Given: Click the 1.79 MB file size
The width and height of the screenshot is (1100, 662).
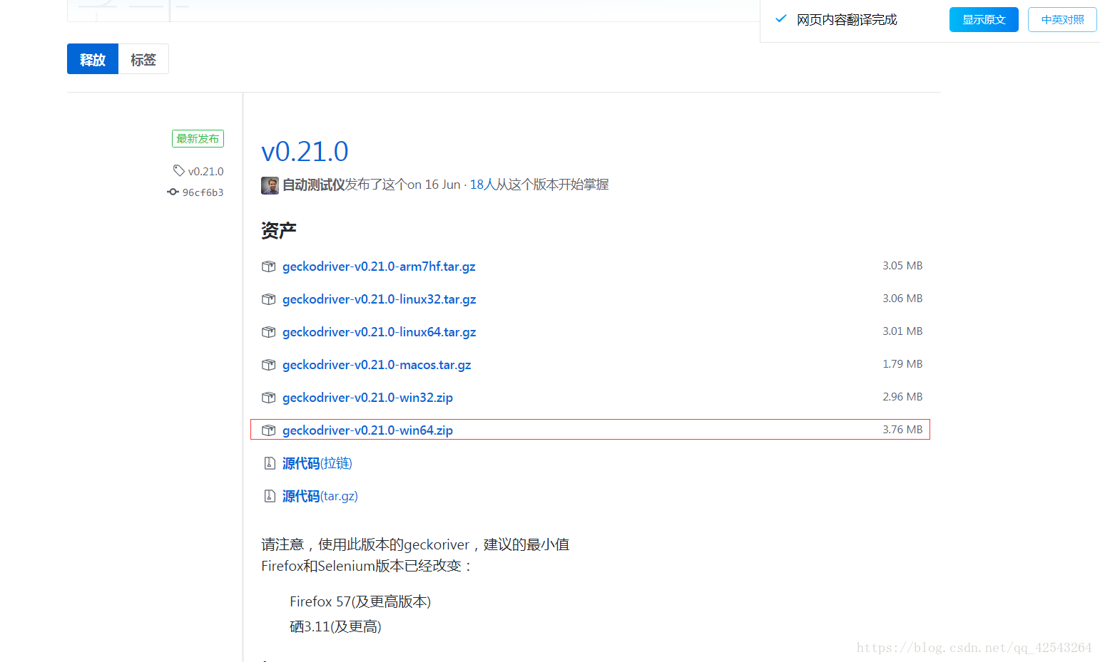Looking at the screenshot, I should [902, 364].
